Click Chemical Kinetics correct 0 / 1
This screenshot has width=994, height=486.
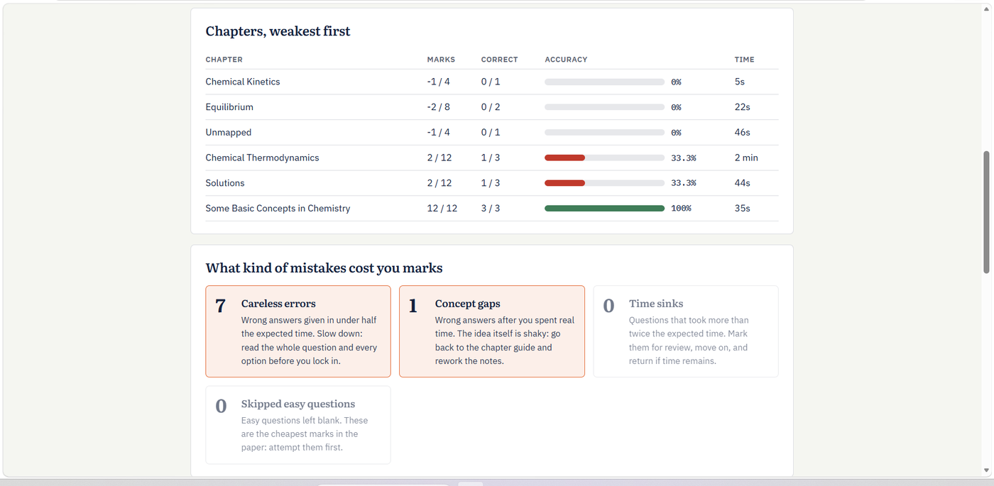[491, 82]
